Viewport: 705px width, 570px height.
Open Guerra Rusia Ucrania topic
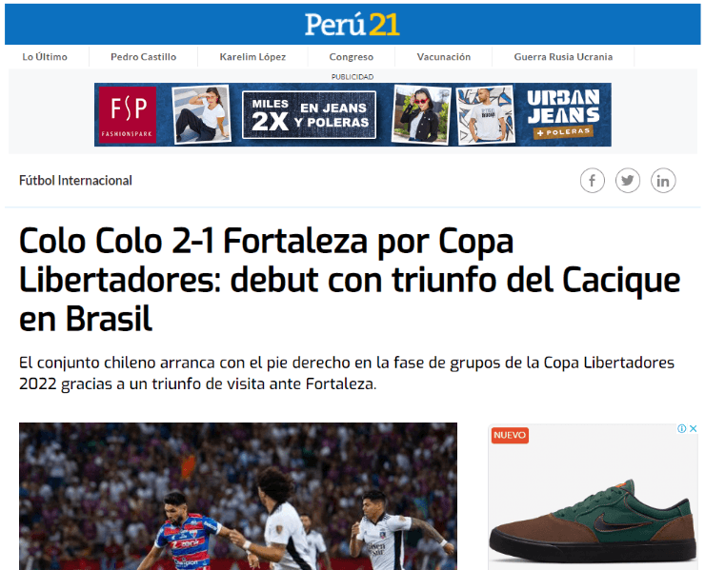tap(563, 57)
